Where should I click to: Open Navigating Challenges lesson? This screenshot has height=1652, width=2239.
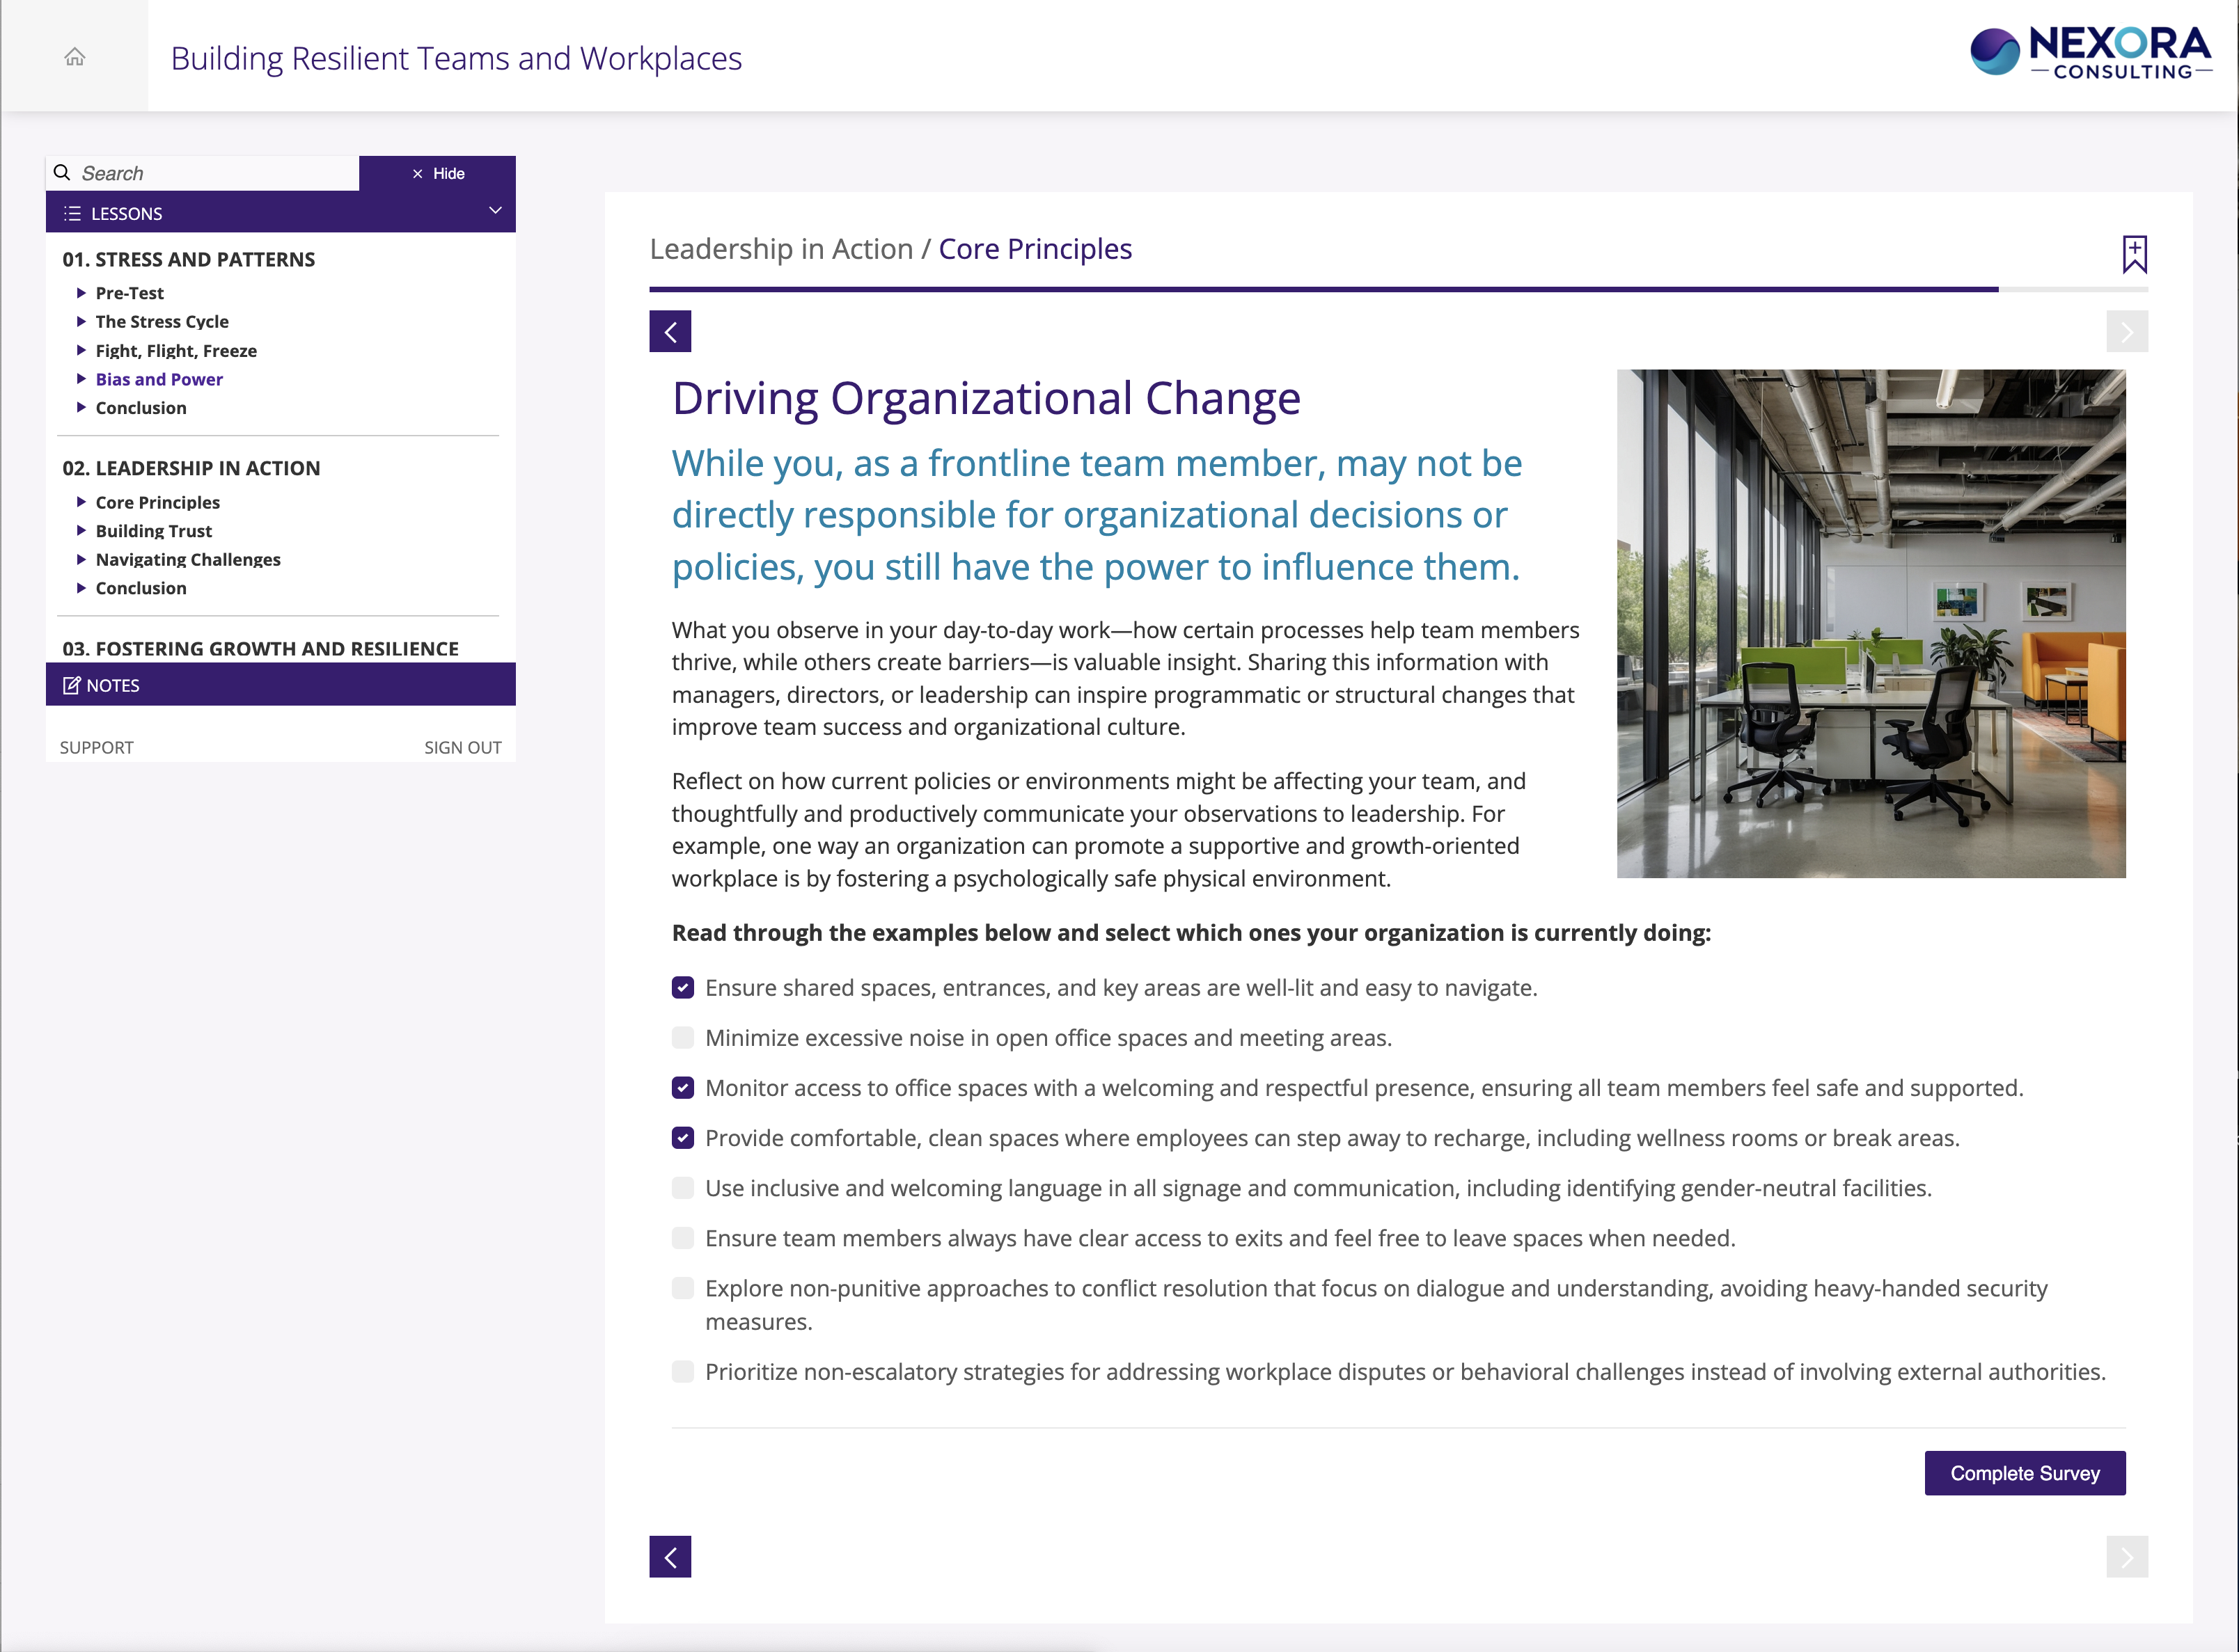pos(188,560)
